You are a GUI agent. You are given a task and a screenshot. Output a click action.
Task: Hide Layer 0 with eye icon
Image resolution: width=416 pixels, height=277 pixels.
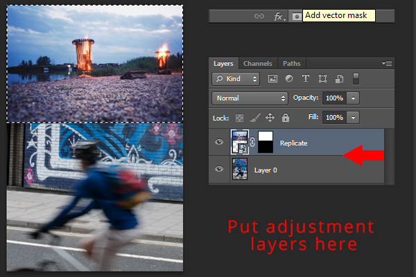(x=219, y=169)
